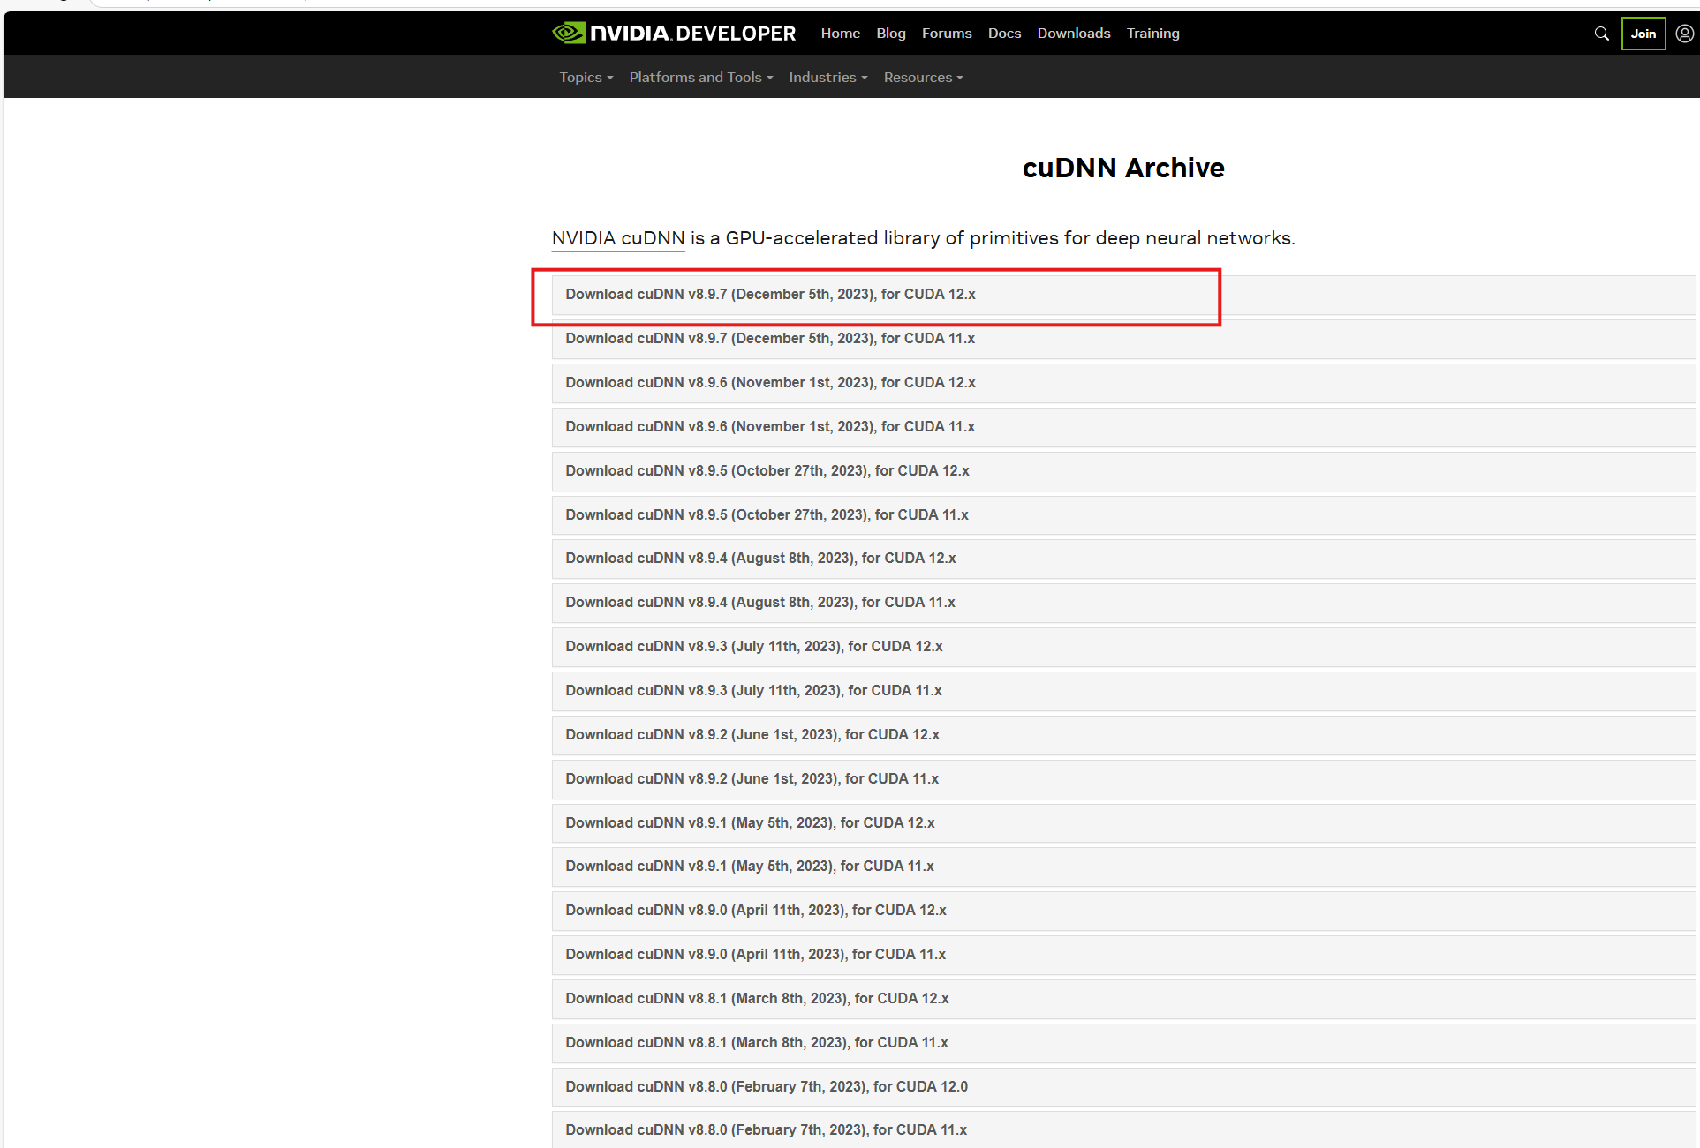
Task: Expand cuDNN v8.8.0 for CUDA 12.0
Action: click(1123, 1087)
